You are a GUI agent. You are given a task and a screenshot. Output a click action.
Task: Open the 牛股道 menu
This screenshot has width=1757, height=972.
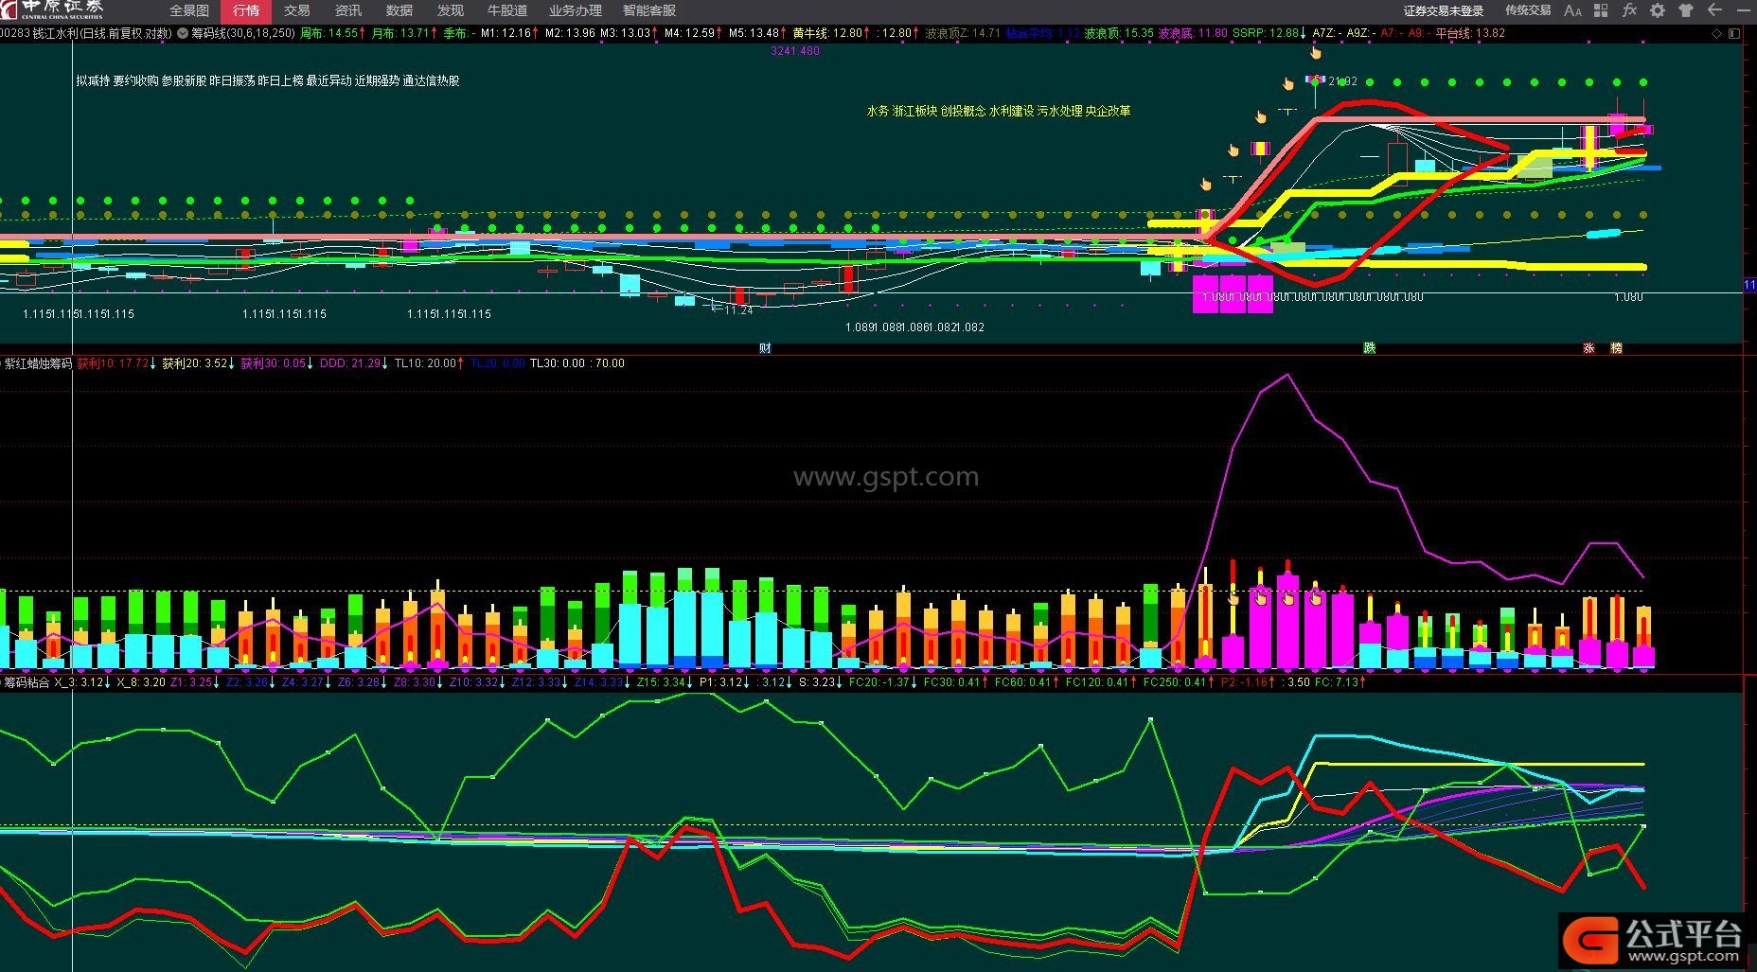(x=506, y=10)
